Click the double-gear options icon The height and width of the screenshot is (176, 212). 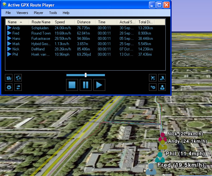click(153, 87)
